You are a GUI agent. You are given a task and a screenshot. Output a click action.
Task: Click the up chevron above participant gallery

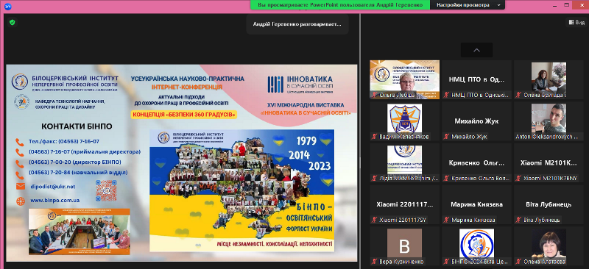tap(476, 50)
